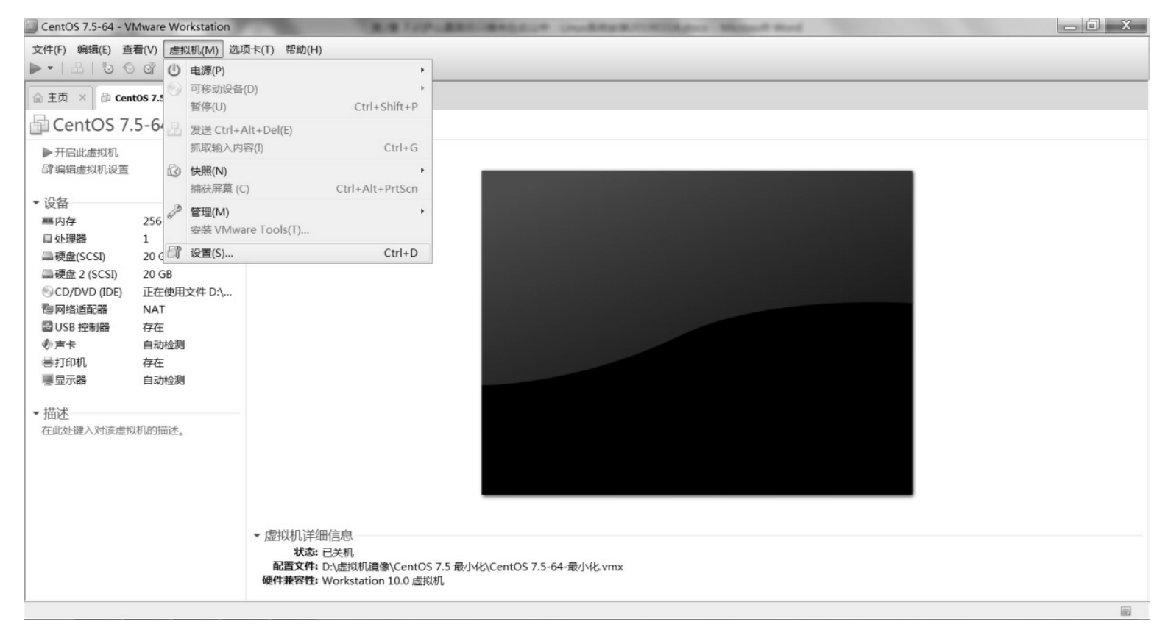
Task: Switch to the 主页 tab
Action: coord(57,98)
